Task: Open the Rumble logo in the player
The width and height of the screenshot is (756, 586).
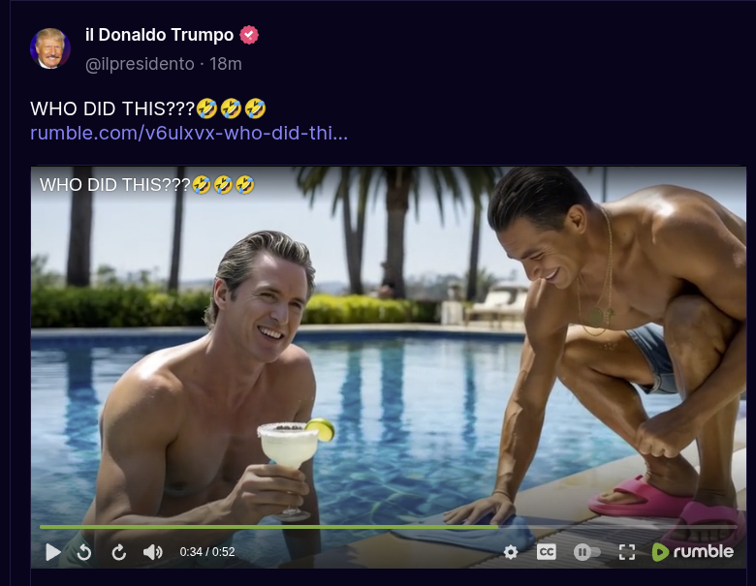Action: 693,552
